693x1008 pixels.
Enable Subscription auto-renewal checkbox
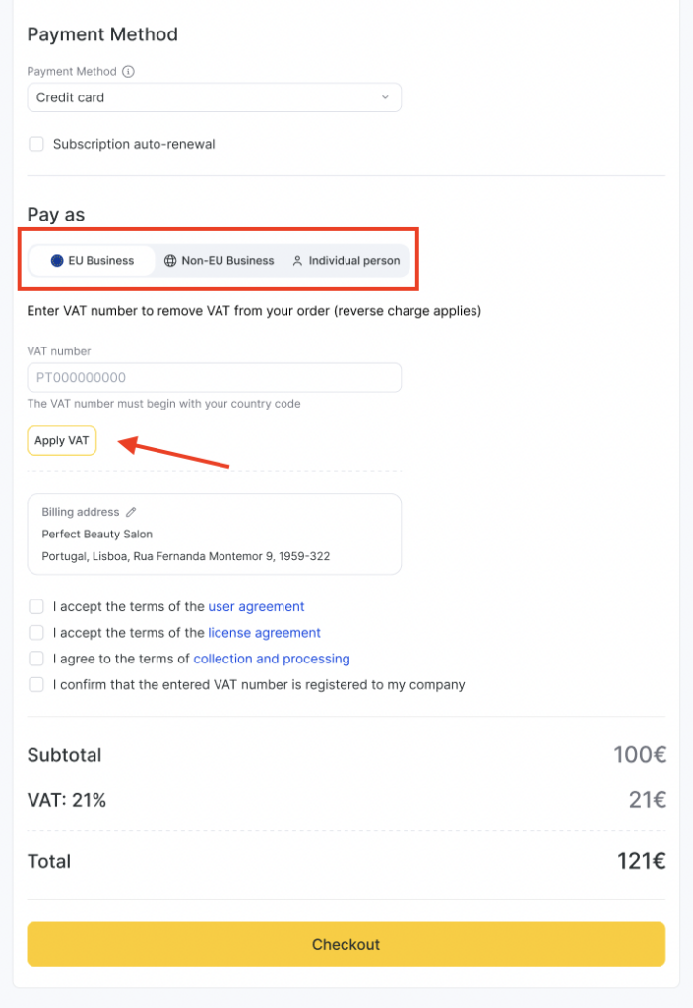tap(36, 144)
